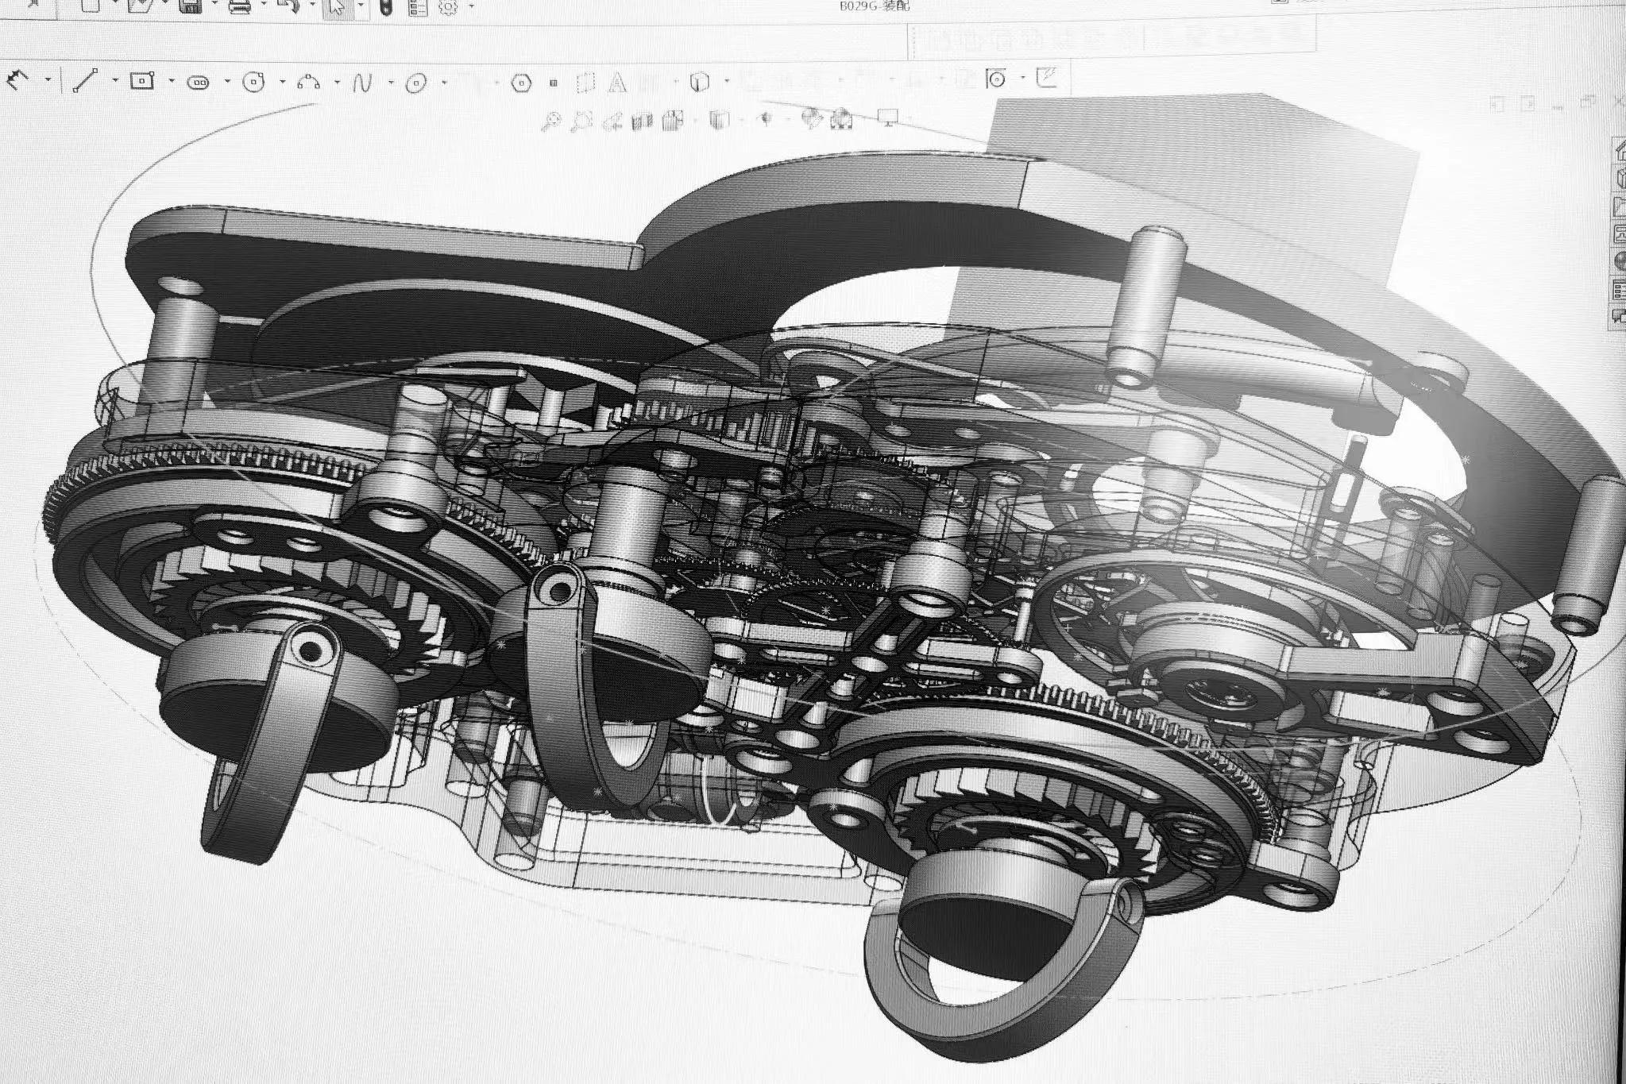Select the Spline sketch tool
Viewport: 1626px width, 1084px height.
[x=362, y=83]
